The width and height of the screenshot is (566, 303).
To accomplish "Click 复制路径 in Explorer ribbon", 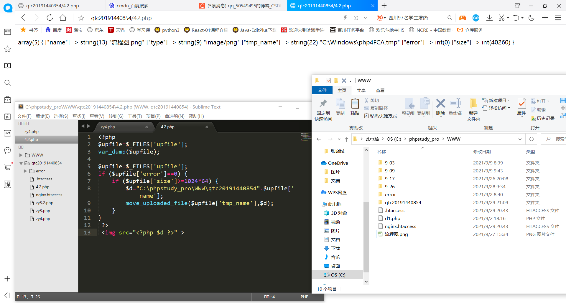I will point(376,108).
